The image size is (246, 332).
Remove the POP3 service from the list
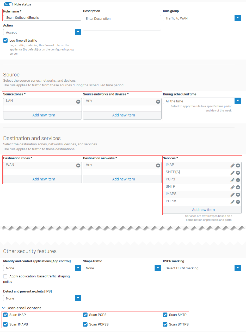[238, 180]
